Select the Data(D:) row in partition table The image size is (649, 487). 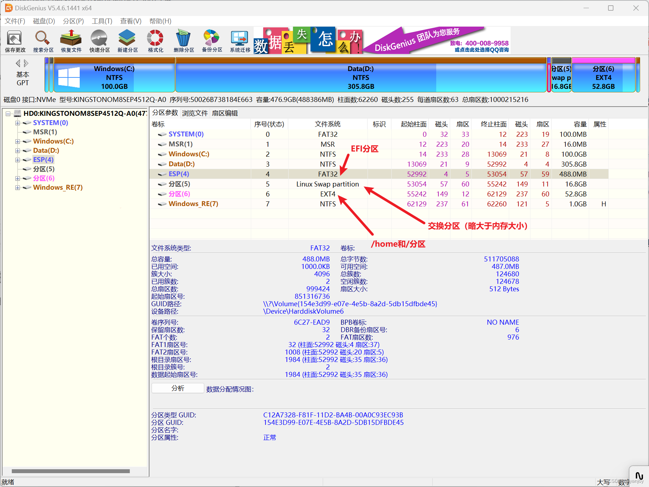[379, 164]
